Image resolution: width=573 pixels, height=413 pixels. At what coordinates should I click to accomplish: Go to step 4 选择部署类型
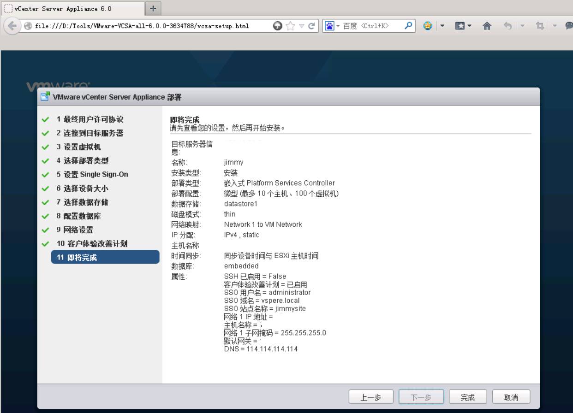(83, 161)
